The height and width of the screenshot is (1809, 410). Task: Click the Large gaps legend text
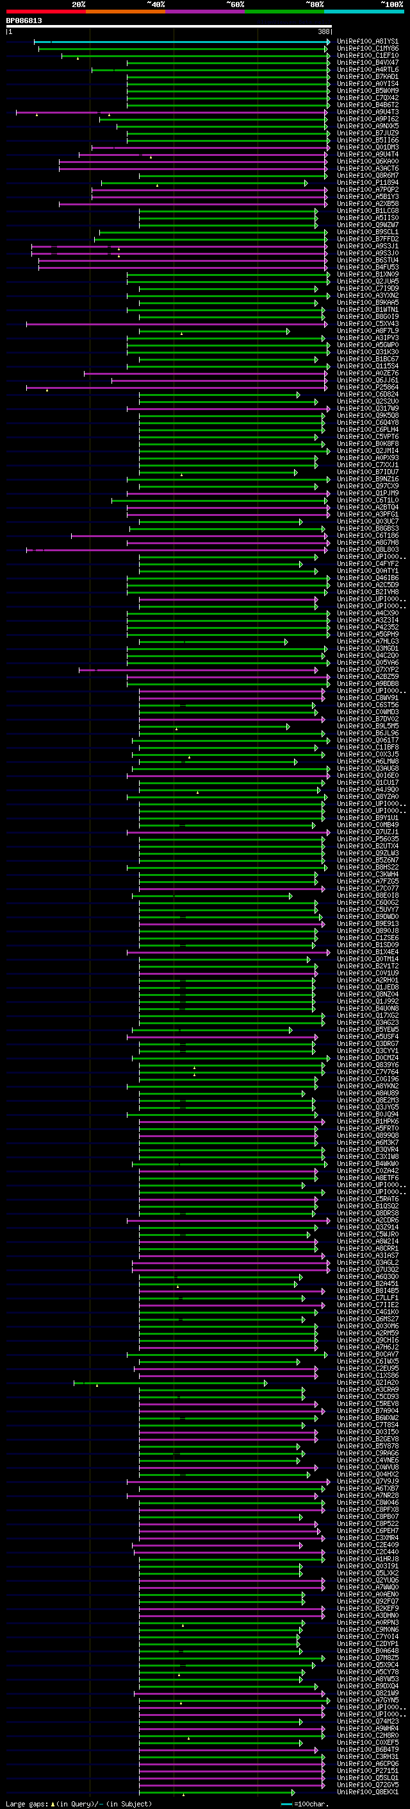coord(27,1803)
